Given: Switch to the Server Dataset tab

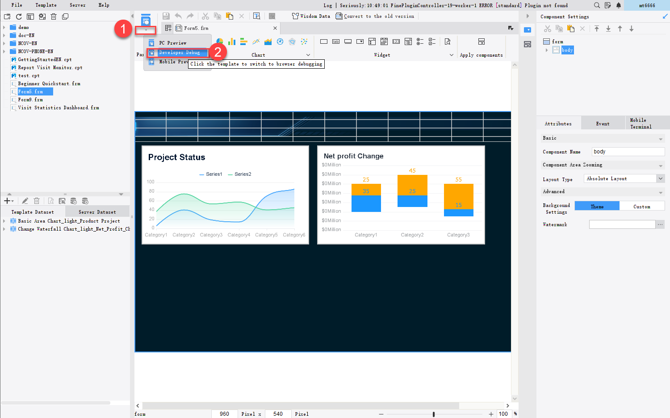Looking at the screenshot, I should pos(97,212).
